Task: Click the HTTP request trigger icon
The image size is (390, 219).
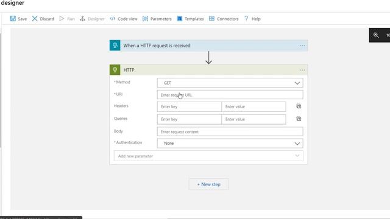Action: point(115,46)
